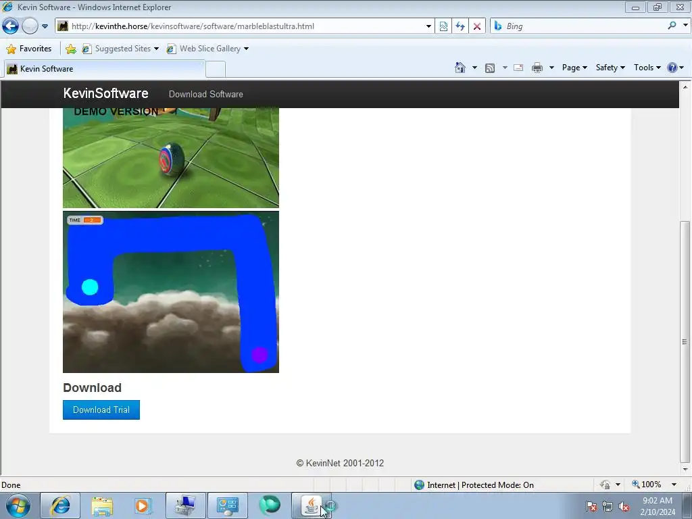This screenshot has height=519, width=692.
Task: Click the blue Help question mark icon
Action: click(x=672, y=68)
